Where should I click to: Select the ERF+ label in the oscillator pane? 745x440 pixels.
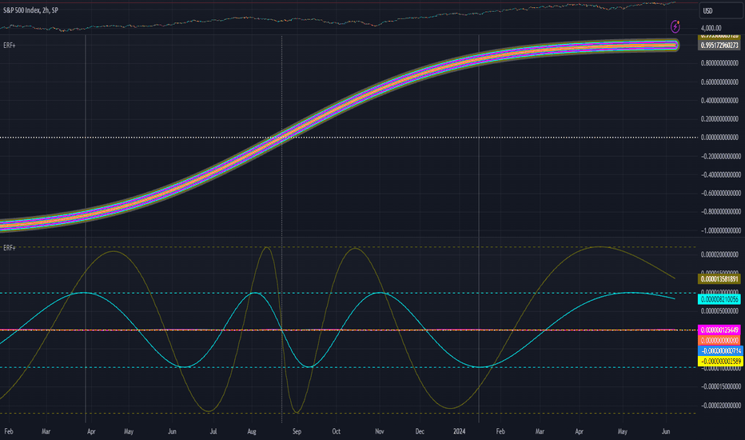point(10,248)
